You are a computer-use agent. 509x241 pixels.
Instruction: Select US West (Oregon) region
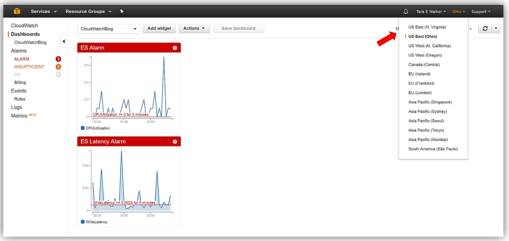(425, 55)
